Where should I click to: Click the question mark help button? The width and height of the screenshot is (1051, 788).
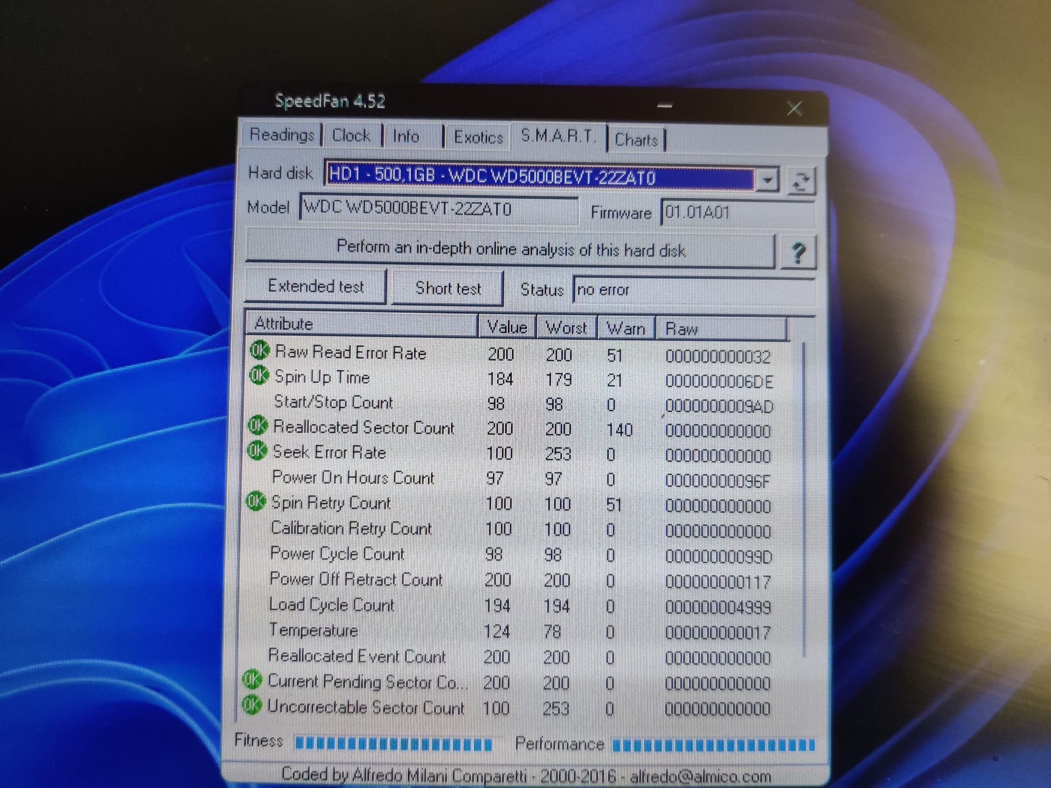coord(798,253)
